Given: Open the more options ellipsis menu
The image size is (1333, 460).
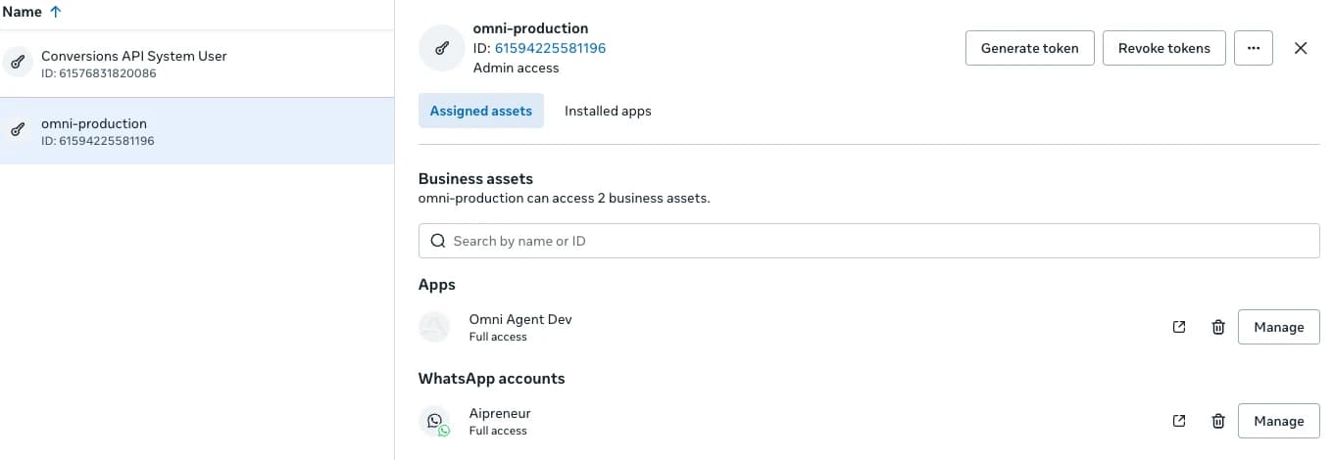Looking at the screenshot, I should [x=1254, y=48].
